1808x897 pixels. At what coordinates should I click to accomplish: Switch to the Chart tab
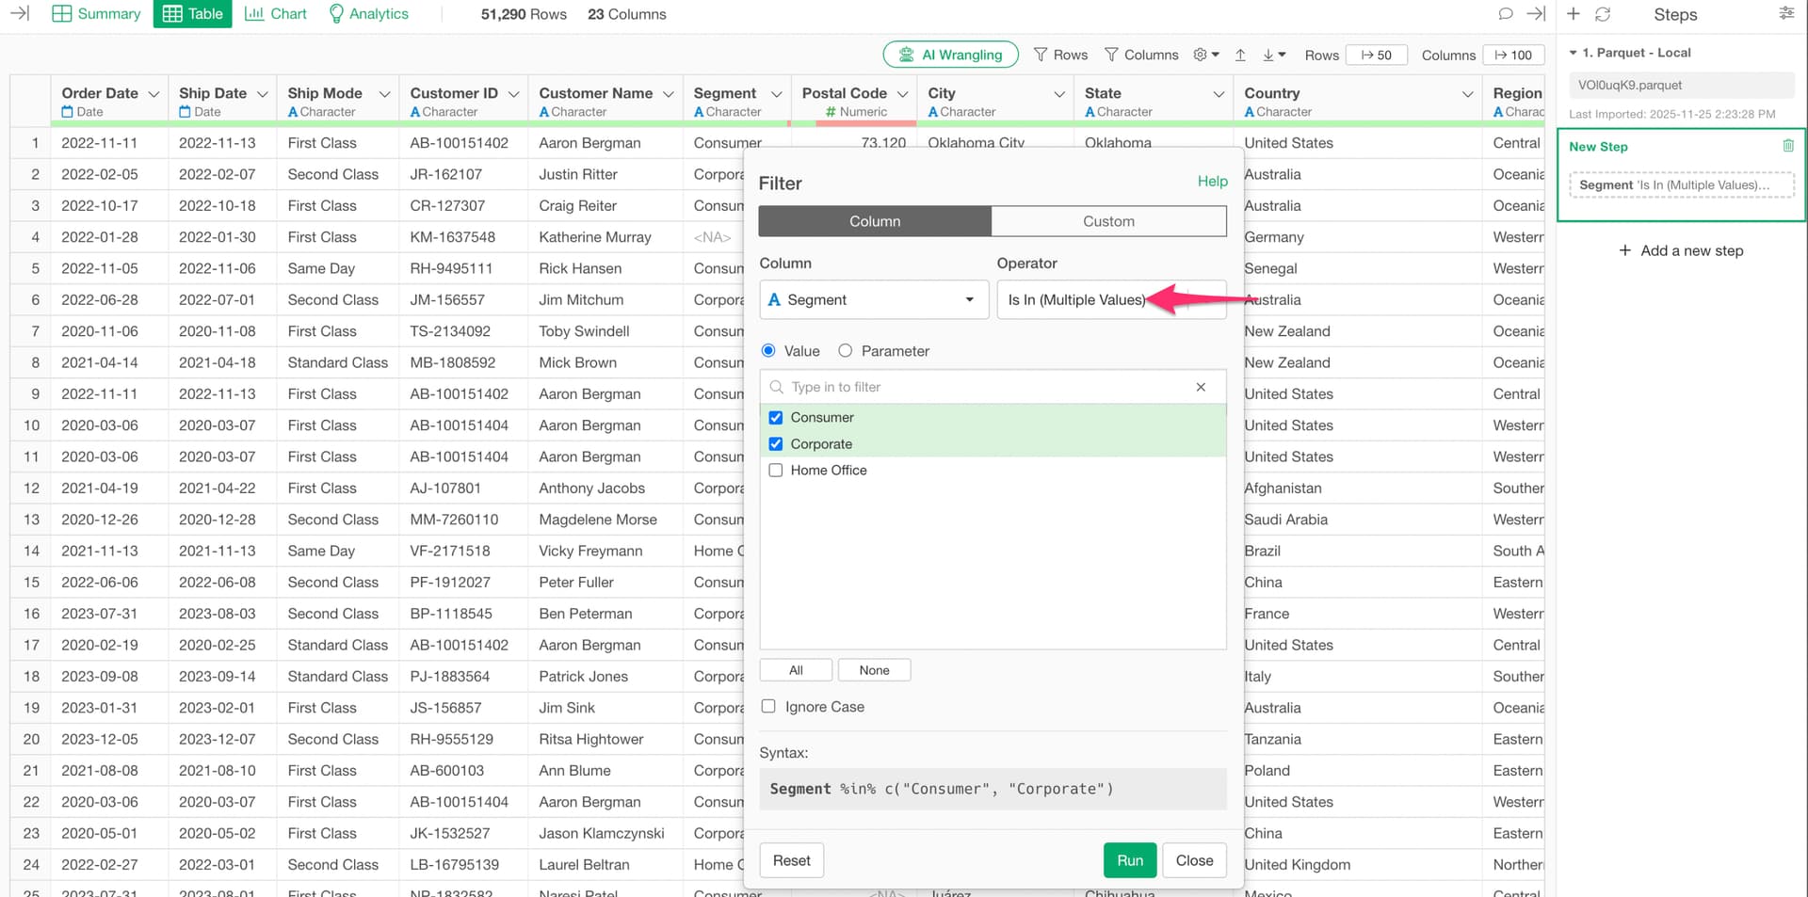[276, 14]
